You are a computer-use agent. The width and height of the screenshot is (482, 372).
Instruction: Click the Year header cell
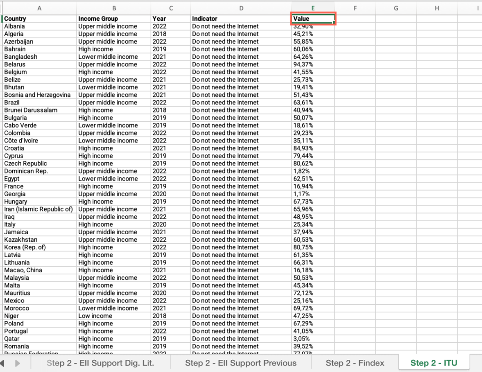click(x=170, y=19)
